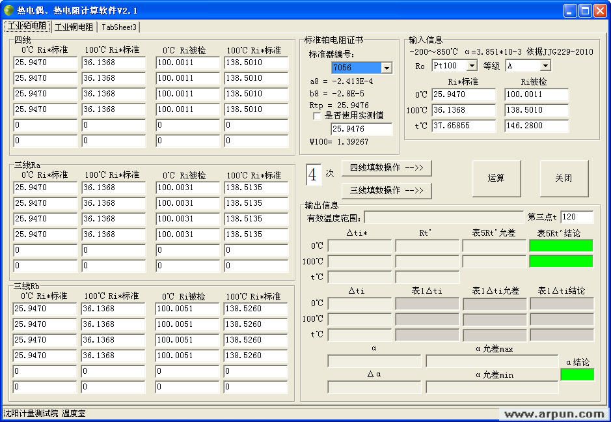This screenshot has width=611, height=422.
Task: Click the first 四线 0°C Ri*标准 cell 25.9470
Action: pyautogui.click(x=44, y=63)
